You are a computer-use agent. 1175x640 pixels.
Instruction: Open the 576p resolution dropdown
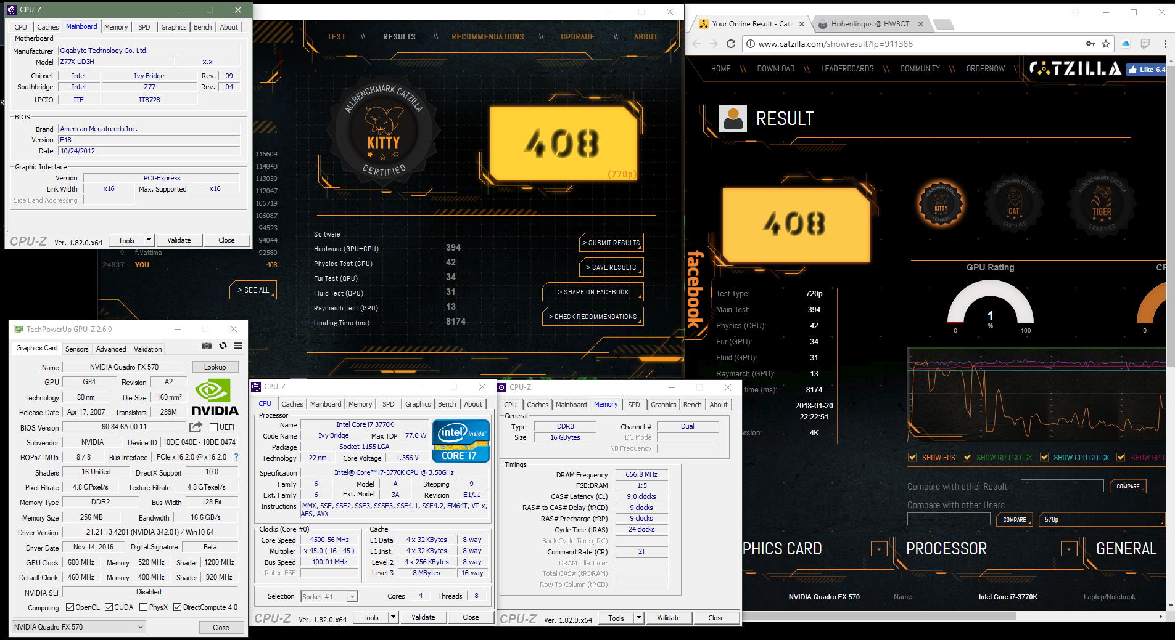(1102, 520)
